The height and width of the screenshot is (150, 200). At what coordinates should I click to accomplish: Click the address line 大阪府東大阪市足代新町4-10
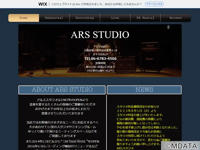click(100, 50)
